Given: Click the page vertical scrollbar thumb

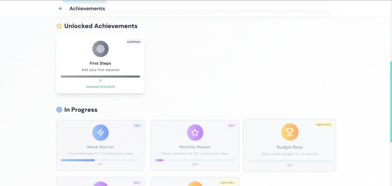Looking at the screenshot, I should tap(391, 102).
